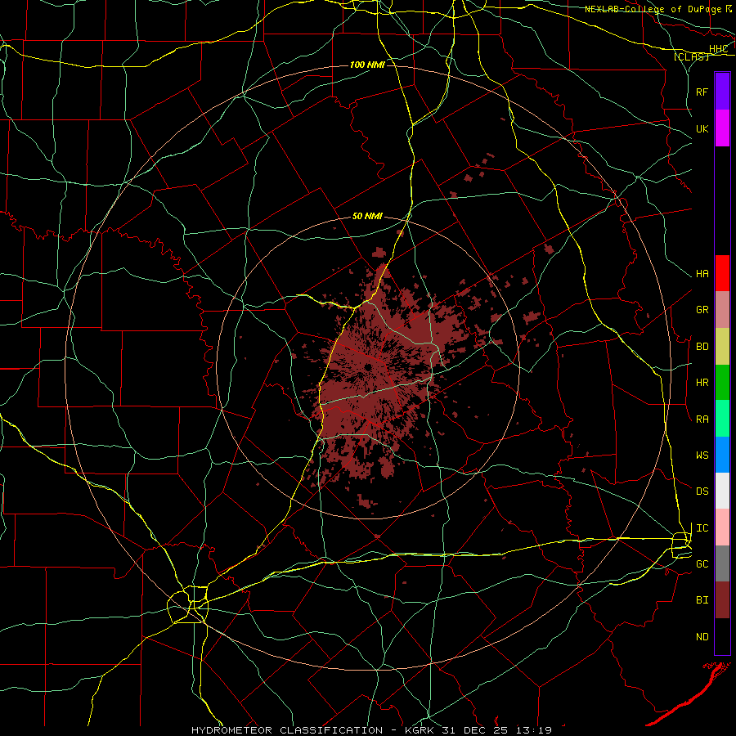Click the HA legend label

pyautogui.click(x=702, y=274)
